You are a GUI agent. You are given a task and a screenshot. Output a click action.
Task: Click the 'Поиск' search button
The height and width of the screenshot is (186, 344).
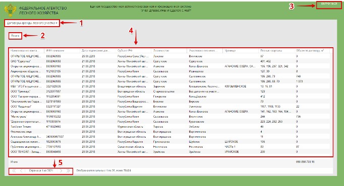click(x=15, y=36)
